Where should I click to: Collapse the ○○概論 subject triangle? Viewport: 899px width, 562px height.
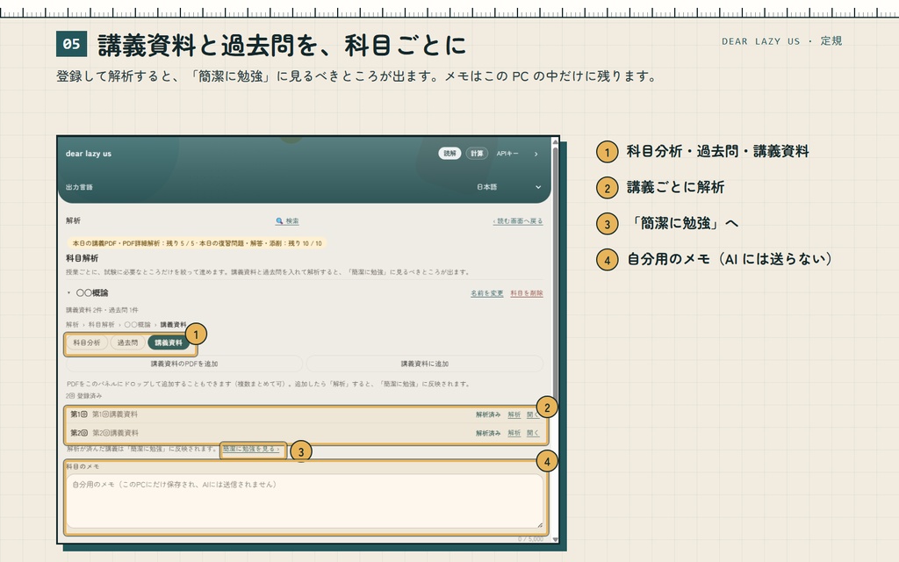(68, 293)
